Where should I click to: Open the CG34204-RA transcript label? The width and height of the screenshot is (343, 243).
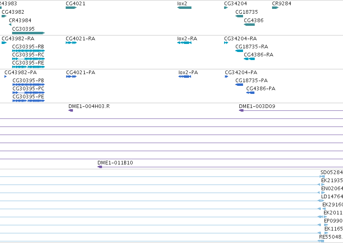pos(241,39)
